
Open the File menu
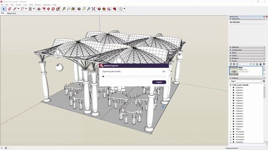[x=2, y=5]
